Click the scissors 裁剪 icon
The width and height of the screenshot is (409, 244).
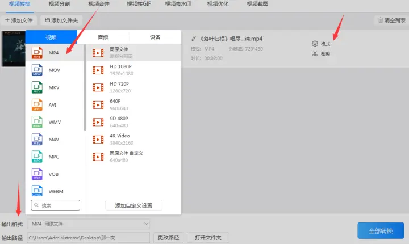tap(315, 53)
